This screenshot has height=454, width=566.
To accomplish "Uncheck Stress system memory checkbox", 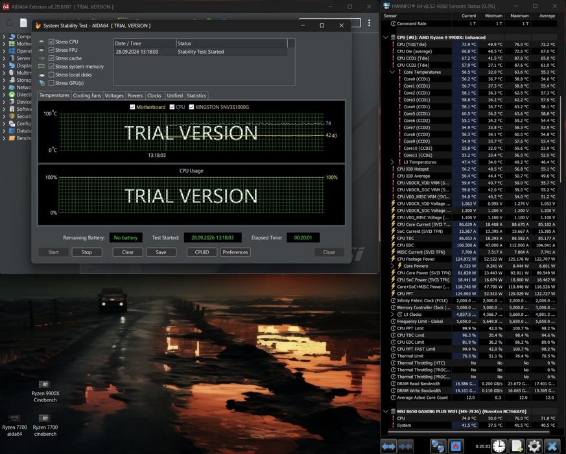I will (x=51, y=66).
